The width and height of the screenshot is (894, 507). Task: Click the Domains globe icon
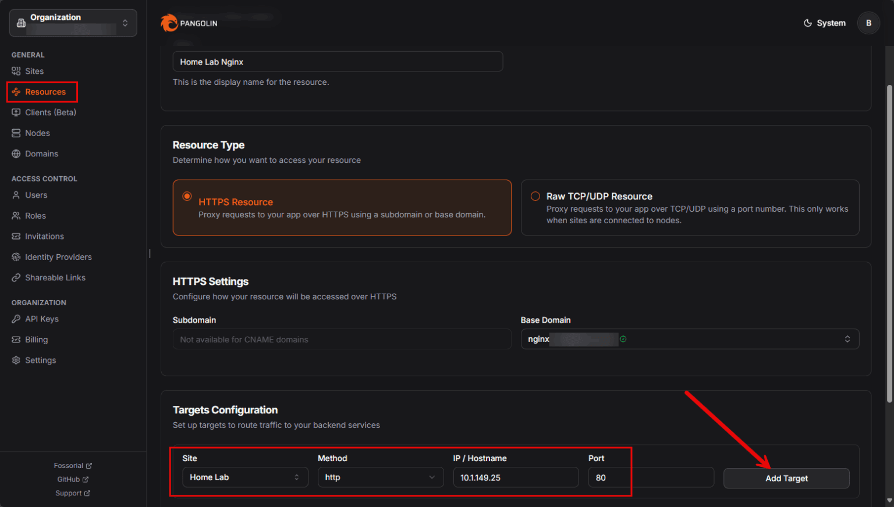16,153
